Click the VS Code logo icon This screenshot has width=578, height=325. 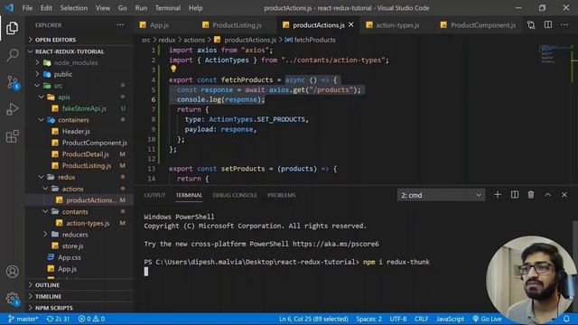(x=9, y=8)
